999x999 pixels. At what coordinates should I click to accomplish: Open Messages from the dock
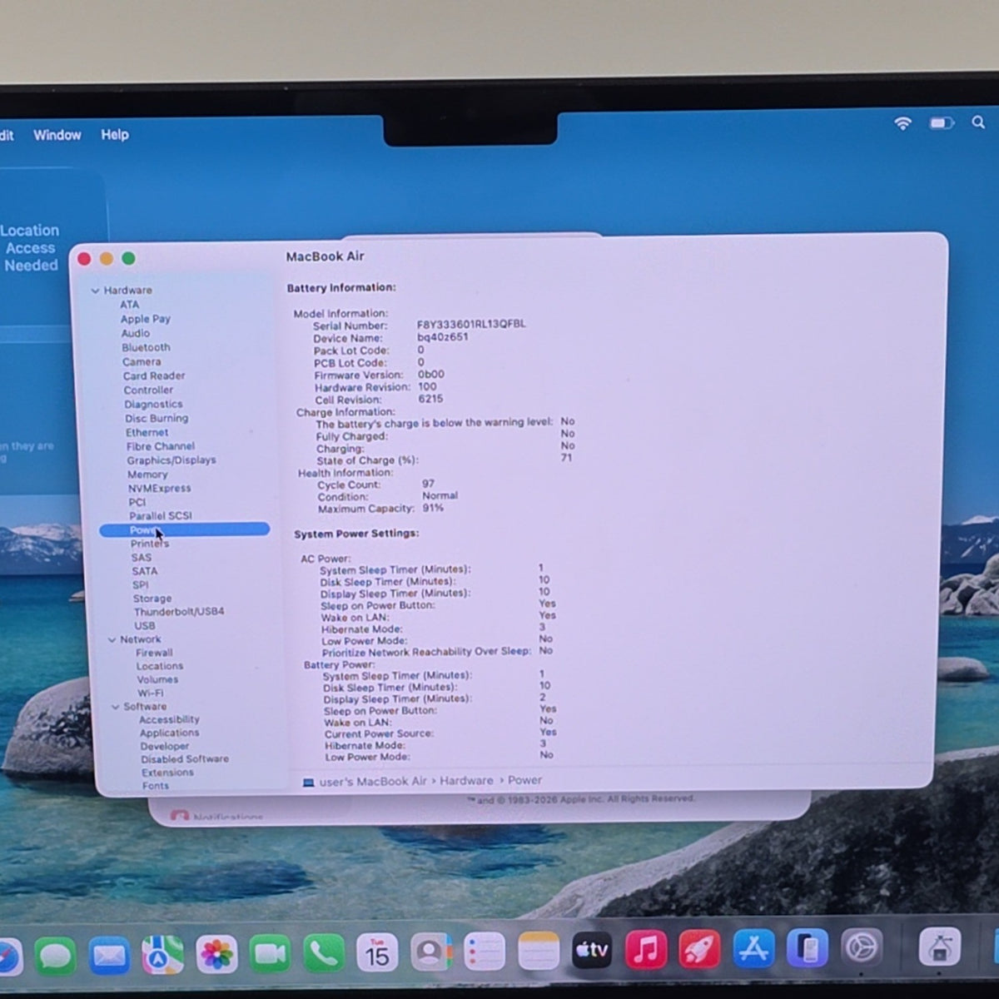[56, 955]
